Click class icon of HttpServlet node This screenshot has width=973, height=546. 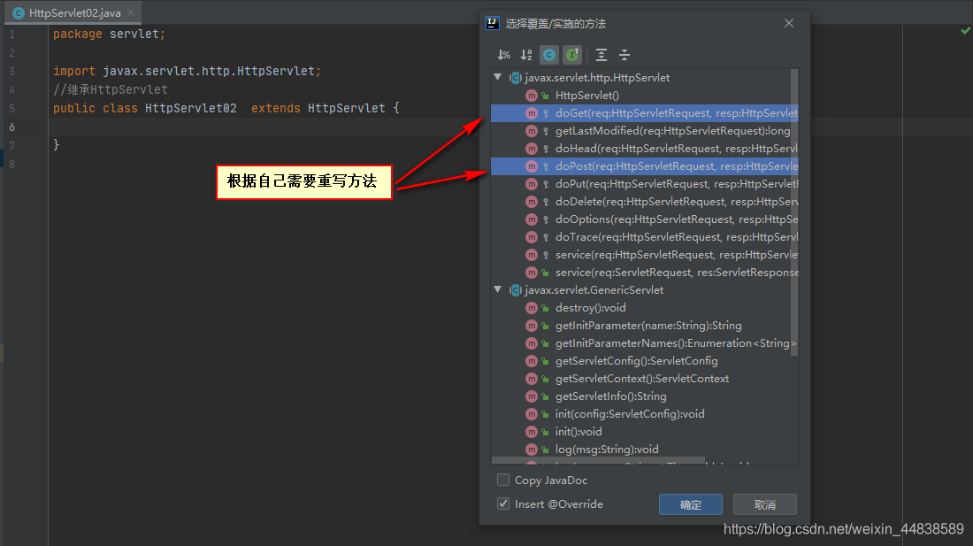tap(515, 78)
